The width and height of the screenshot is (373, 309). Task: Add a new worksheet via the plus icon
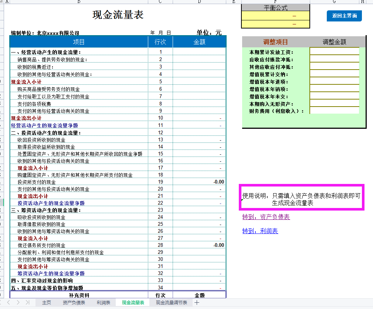pos(197,303)
